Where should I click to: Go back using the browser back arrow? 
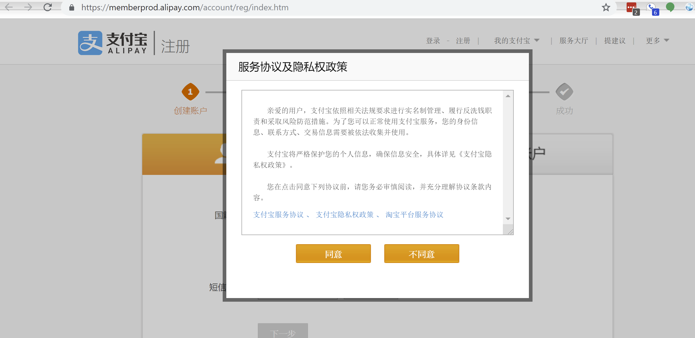(x=9, y=7)
